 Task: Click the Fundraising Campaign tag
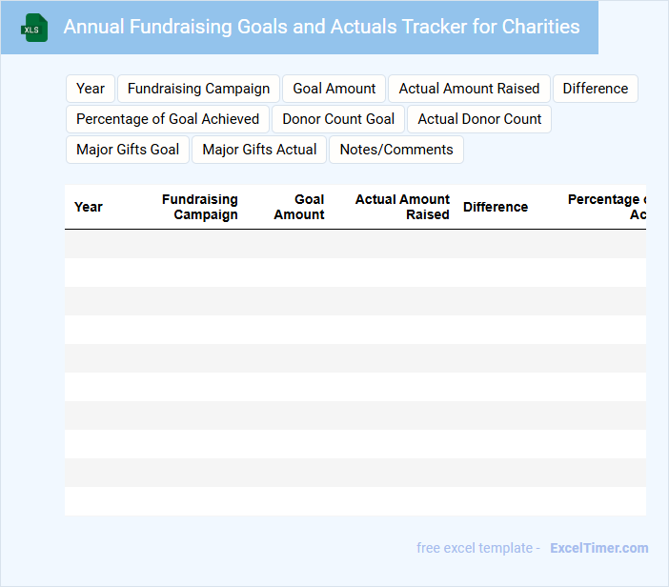[198, 89]
